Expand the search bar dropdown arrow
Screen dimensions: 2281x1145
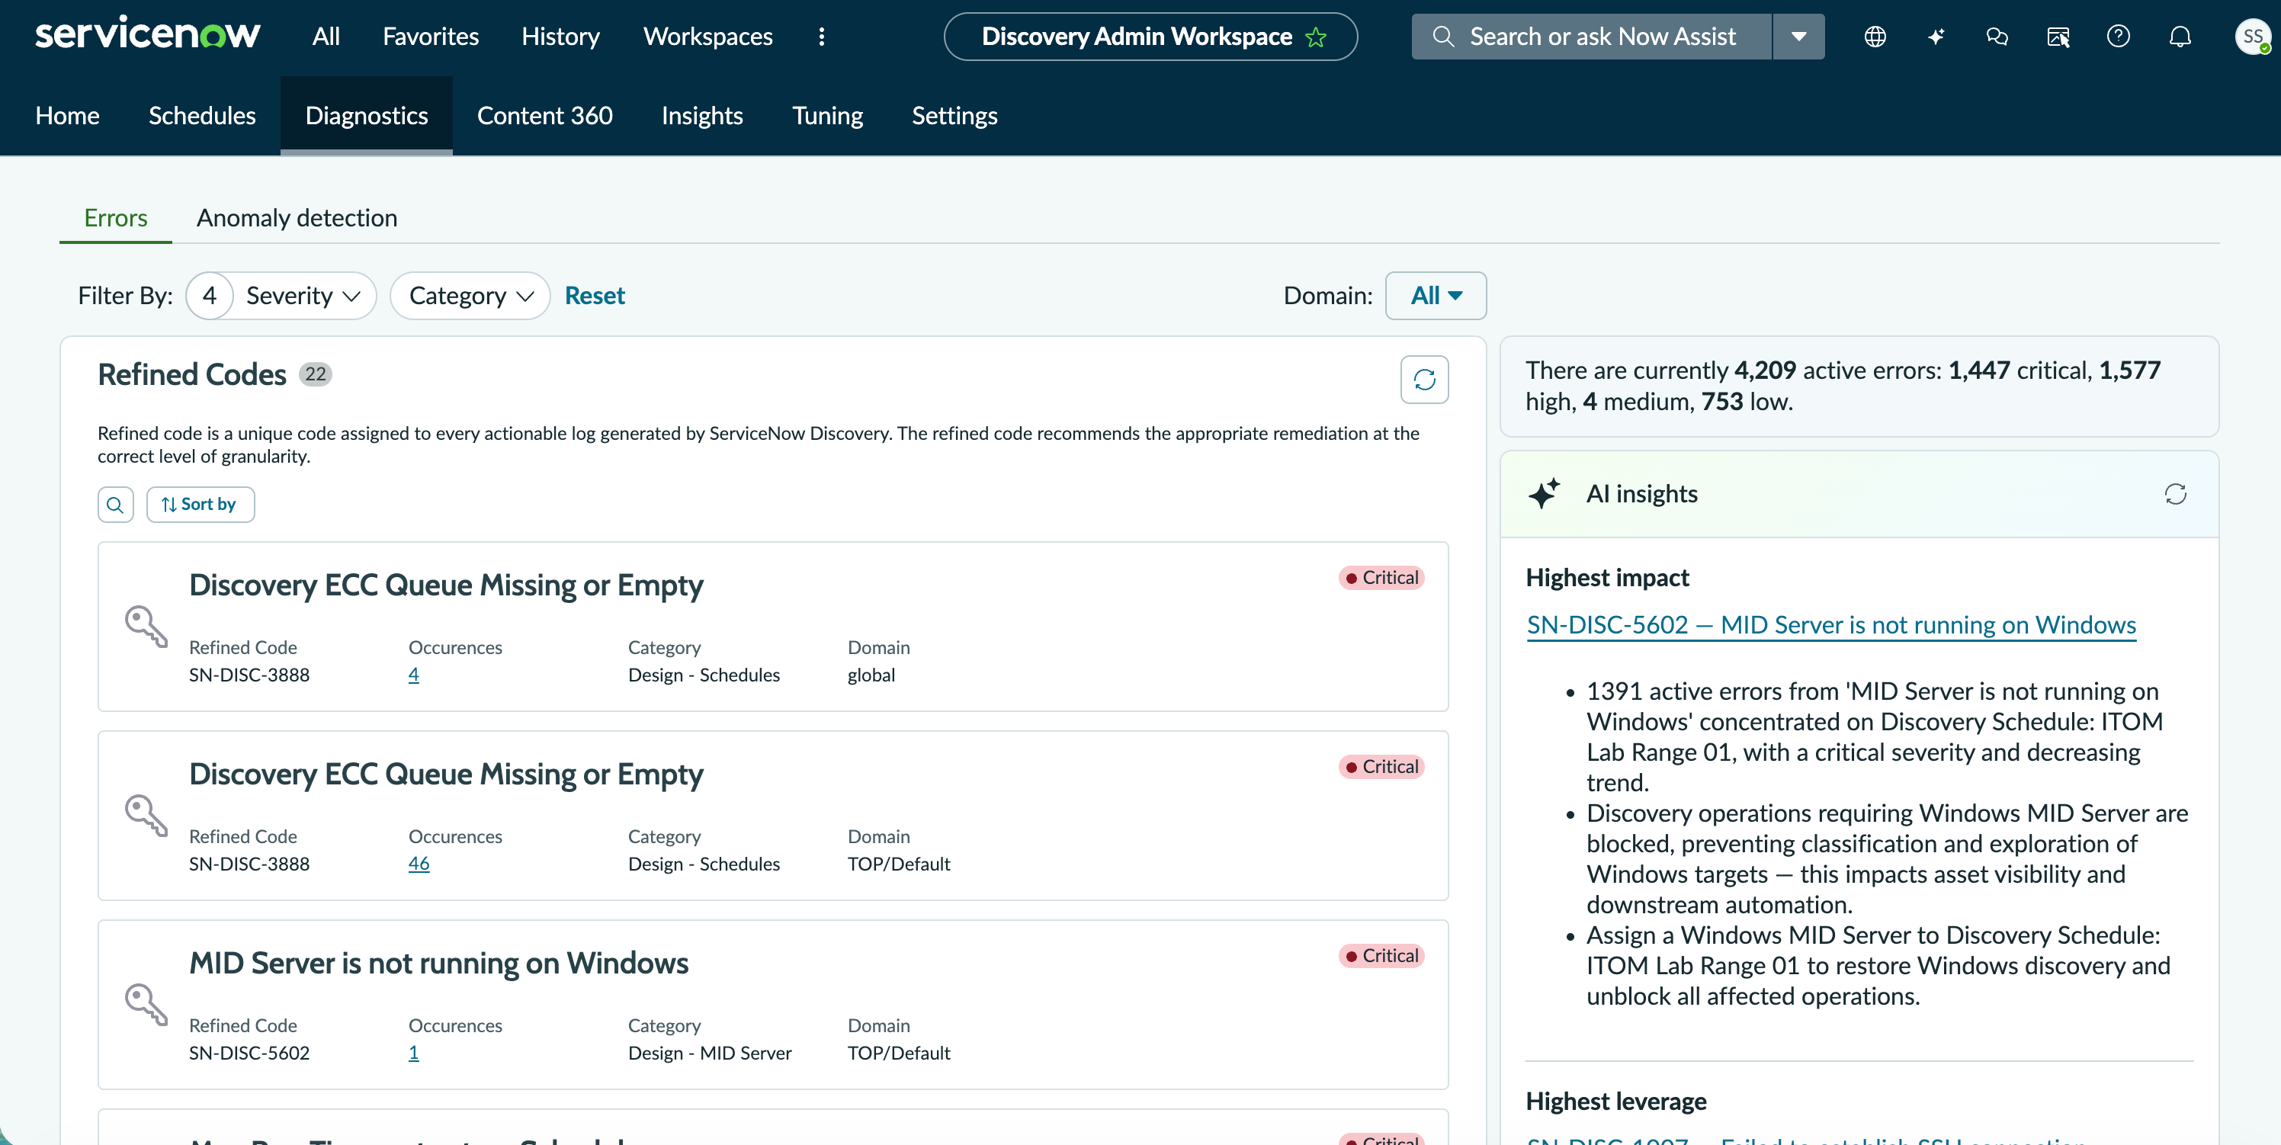[1798, 37]
